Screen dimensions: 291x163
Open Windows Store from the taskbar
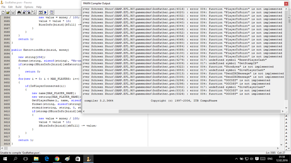(x=78, y=159)
